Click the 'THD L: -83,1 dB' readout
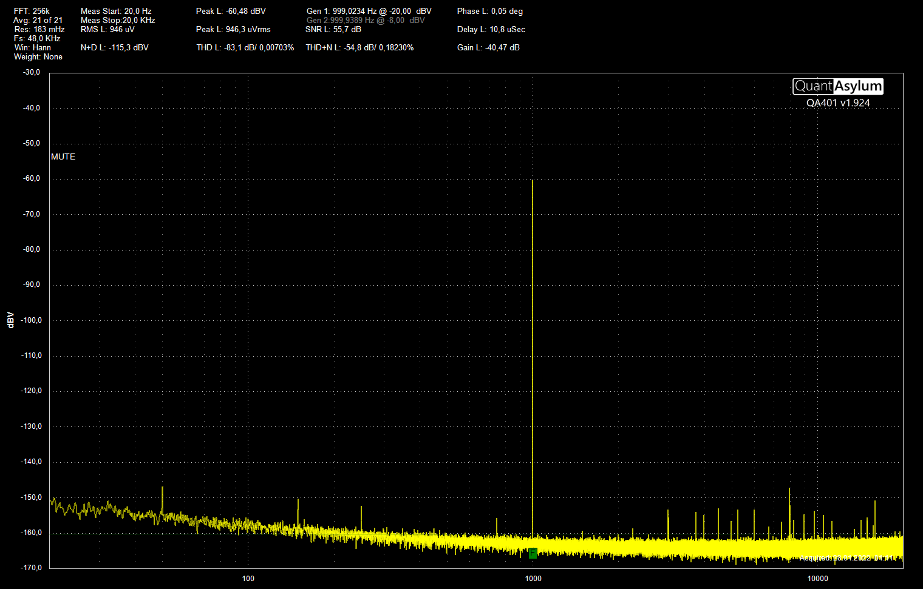This screenshot has width=923, height=589. coord(245,47)
